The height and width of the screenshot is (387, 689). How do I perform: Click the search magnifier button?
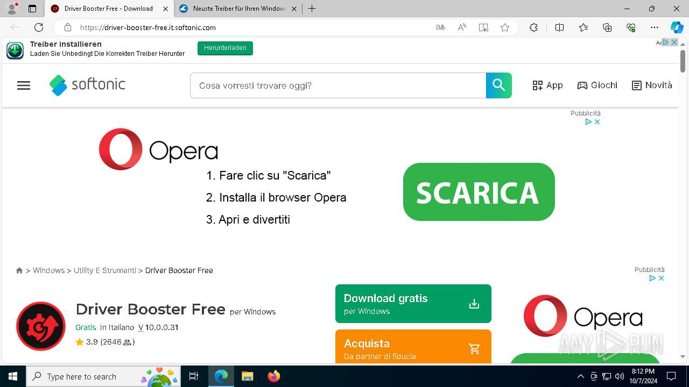click(x=499, y=85)
